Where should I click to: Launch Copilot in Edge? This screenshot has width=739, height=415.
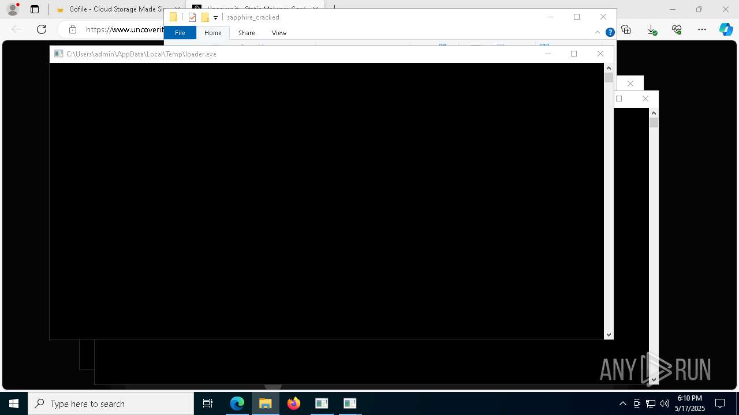726,29
